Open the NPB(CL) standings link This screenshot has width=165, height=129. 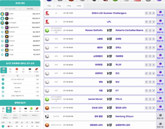(x=5, y=118)
